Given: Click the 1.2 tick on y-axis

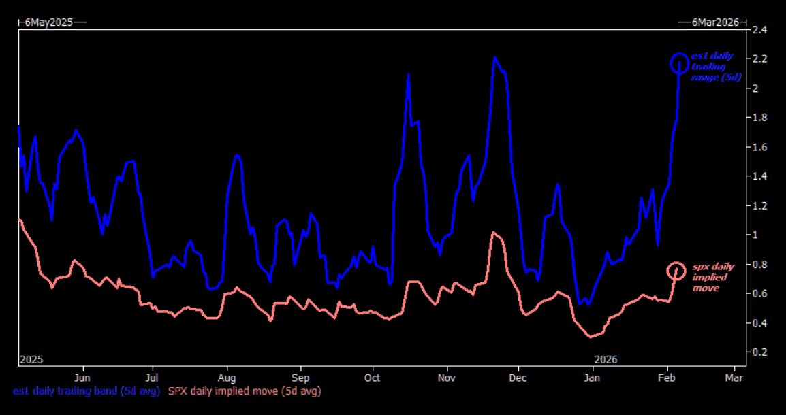Looking at the screenshot, I should (x=759, y=205).
